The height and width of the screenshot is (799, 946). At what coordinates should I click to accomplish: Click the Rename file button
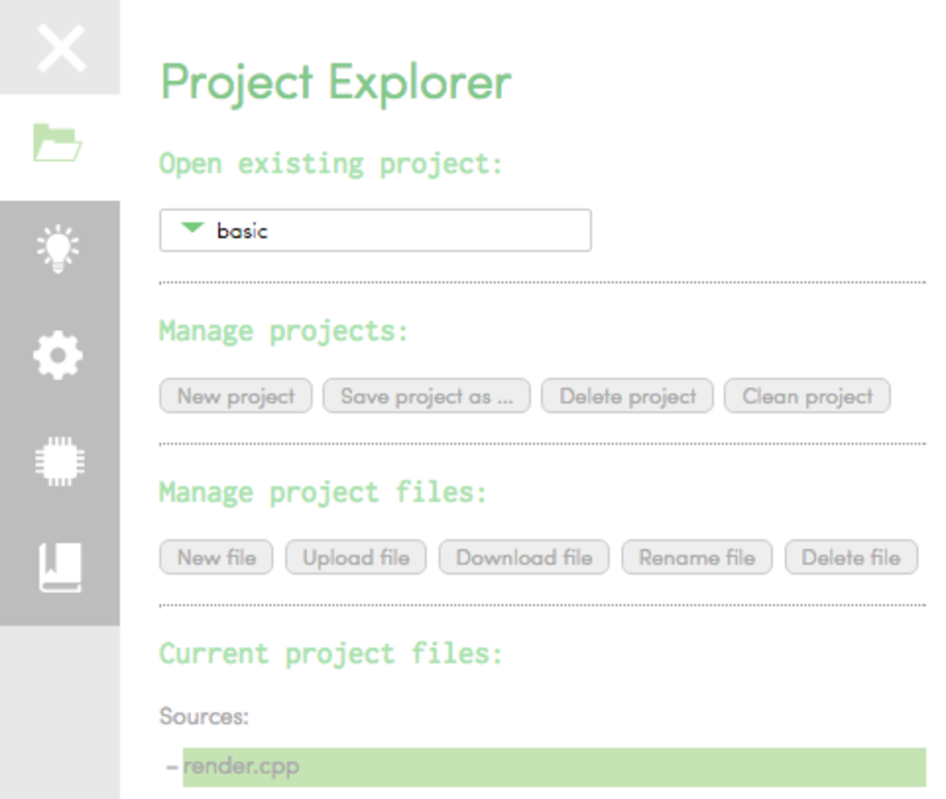click(x=696, y=558)
